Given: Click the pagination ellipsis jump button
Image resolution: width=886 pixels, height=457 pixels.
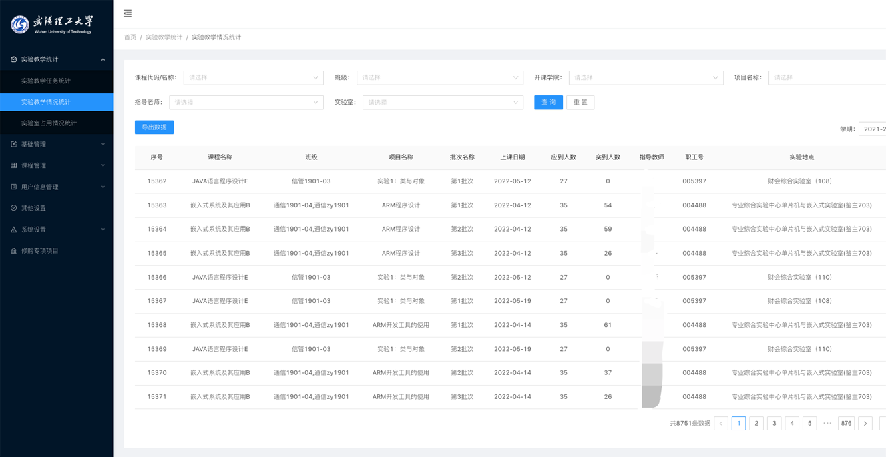Looking at the screenshot, I should [827, 423].
